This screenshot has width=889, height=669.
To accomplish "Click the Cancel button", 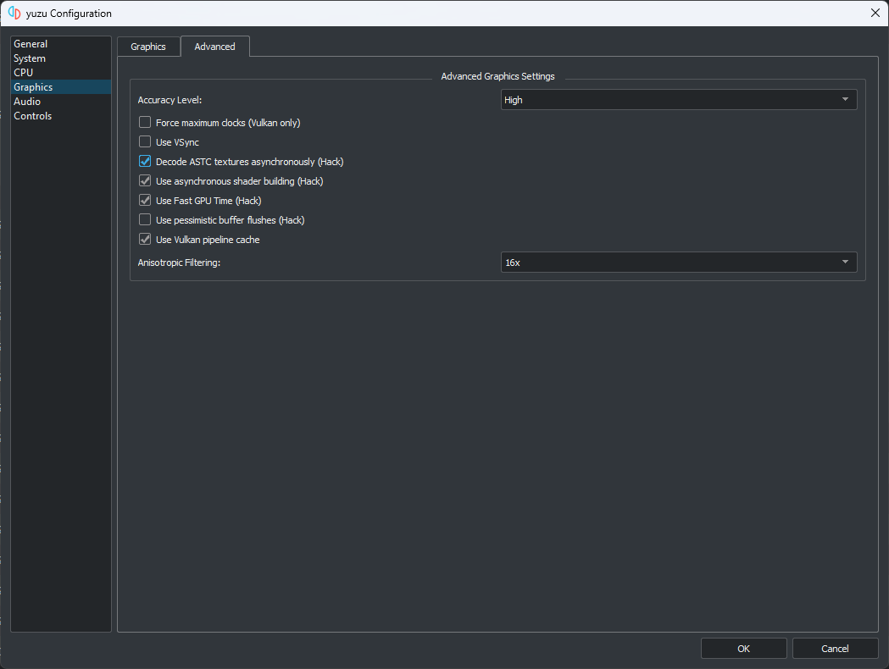I will coord(835,649).
